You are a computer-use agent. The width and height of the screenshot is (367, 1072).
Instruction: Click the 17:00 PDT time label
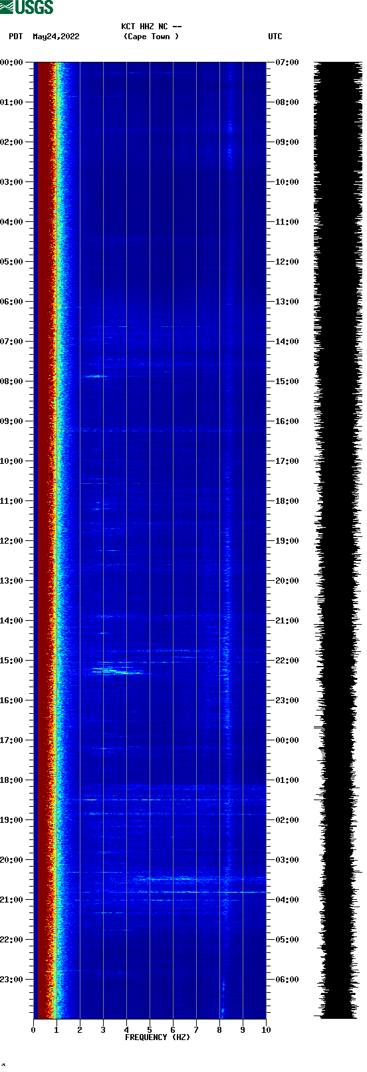tap(12, 740)
